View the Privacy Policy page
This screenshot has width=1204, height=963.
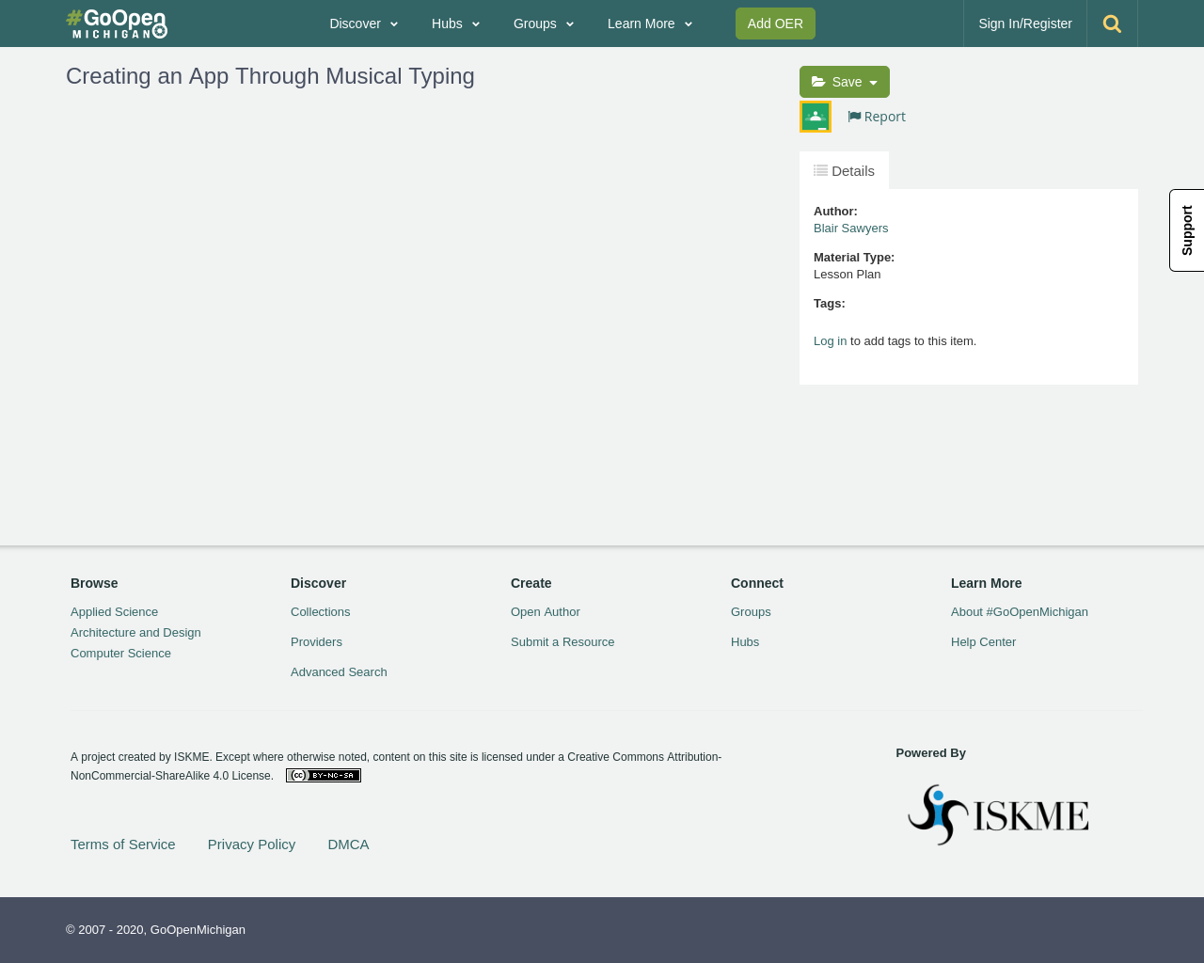251,845
